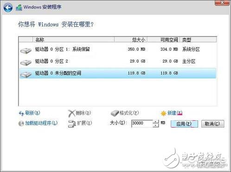Image resolution: width=231 pixels, height=172 pixels.
Task: Click drive icon of 分区 1 系统保留
Action: [26, 51]
